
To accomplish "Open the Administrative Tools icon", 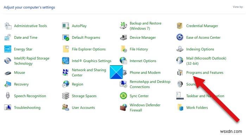I will [x=8, y=26].
